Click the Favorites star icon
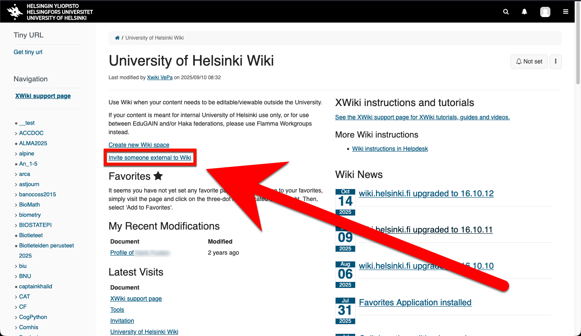This screenshot has height=336, width=581. click(158, 176)
